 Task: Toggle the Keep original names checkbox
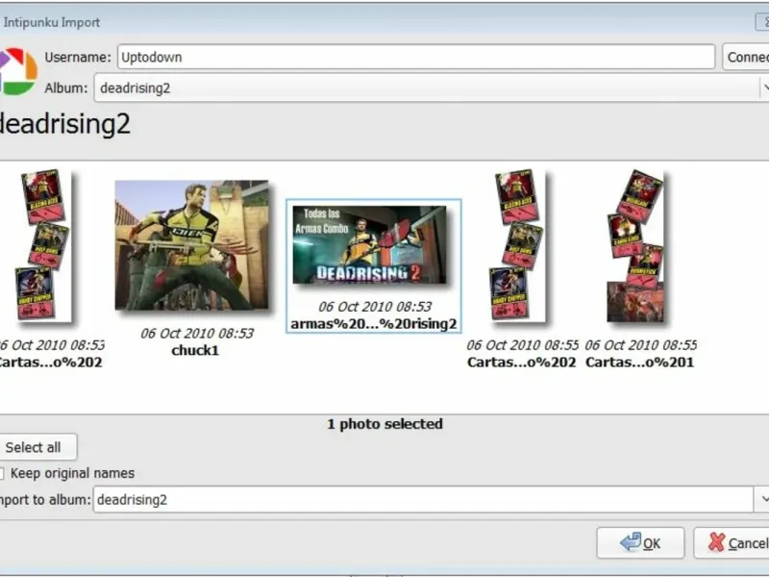2,473
